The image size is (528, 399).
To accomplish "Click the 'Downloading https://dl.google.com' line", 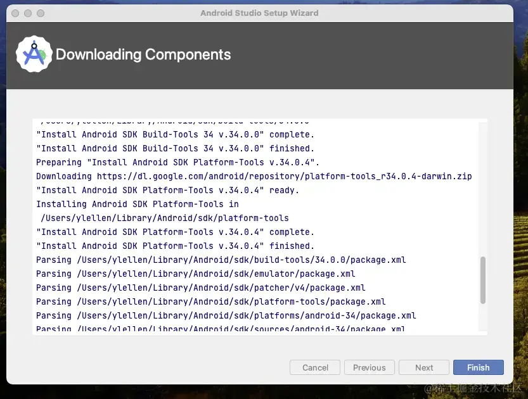I will click(254, 176).
